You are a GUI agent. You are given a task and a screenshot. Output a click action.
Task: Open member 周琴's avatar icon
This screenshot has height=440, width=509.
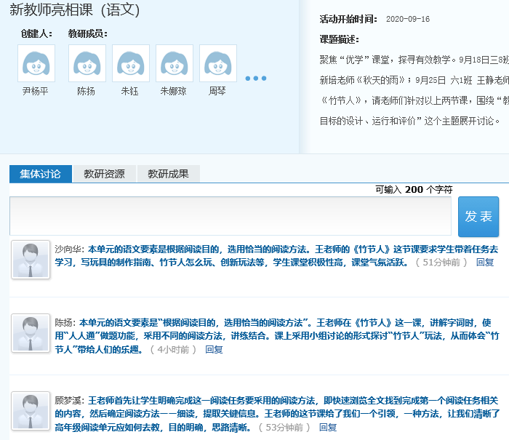point(217,63)
